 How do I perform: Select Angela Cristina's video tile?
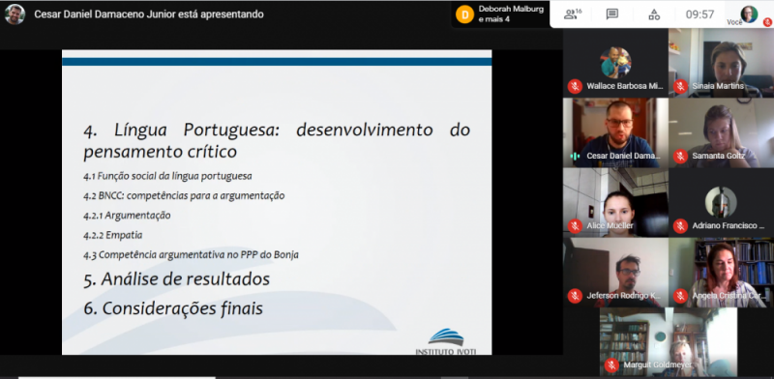pyautogui.click(x=721, y=273)
